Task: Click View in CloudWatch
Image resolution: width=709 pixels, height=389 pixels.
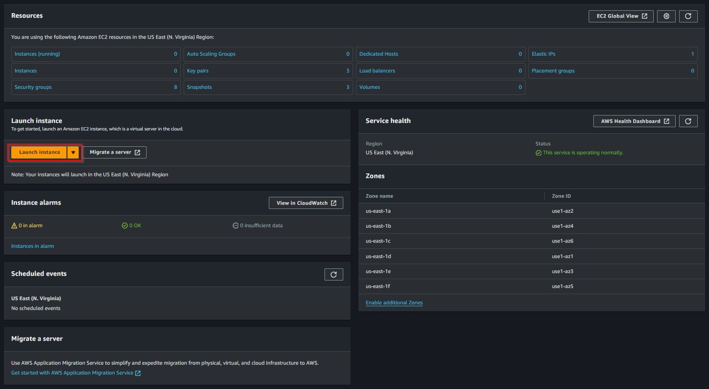Action: coord(306,203)
